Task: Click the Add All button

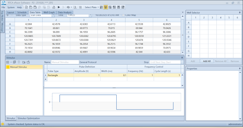Action: 207,61
